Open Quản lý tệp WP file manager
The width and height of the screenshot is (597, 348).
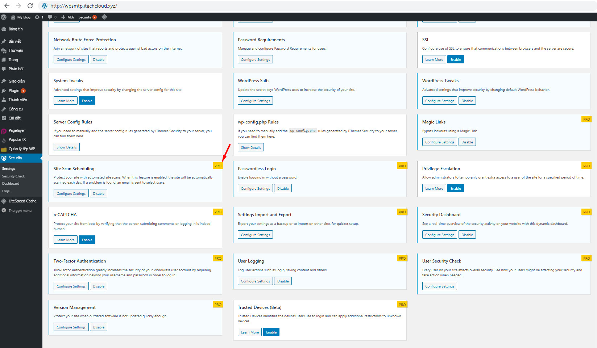pyautogui.click(x=21, y=149)
